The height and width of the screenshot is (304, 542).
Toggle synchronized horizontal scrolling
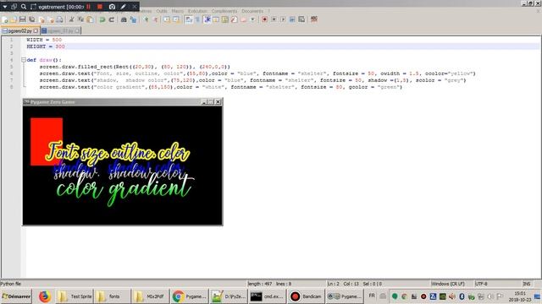pyautogui.click(x=176, y=19)
